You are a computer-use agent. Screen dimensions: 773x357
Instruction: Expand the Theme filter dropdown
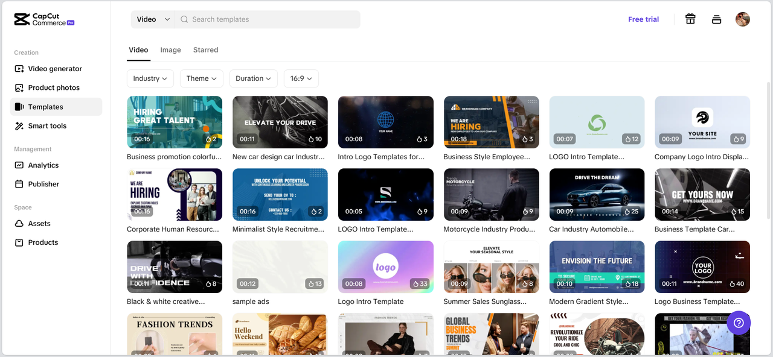click(x=202, y=78)
